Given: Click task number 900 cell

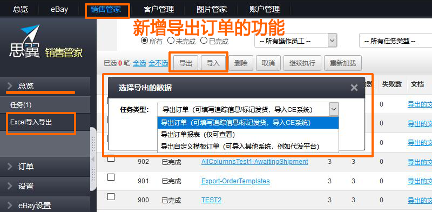Looking at the screenshot, I should 143,200.
